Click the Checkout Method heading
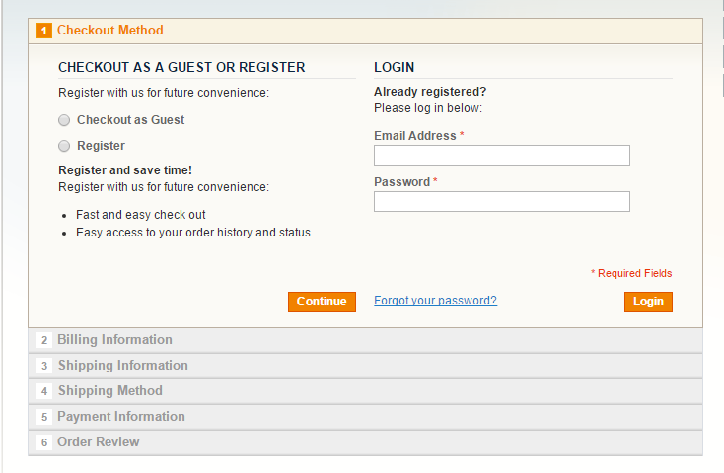 pos(110,31)
